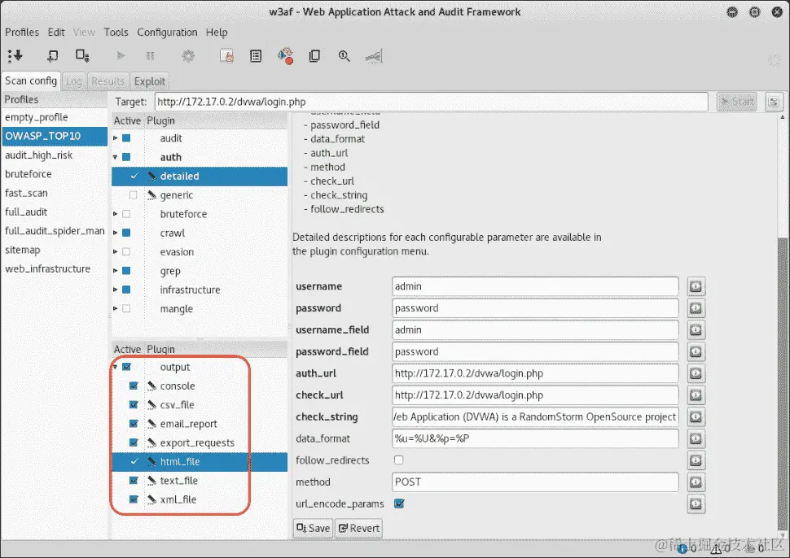
Task: Open the fuzzy request list icon
Action: pos(256,55)
